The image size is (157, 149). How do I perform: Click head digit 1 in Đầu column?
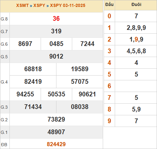point(109,28)
